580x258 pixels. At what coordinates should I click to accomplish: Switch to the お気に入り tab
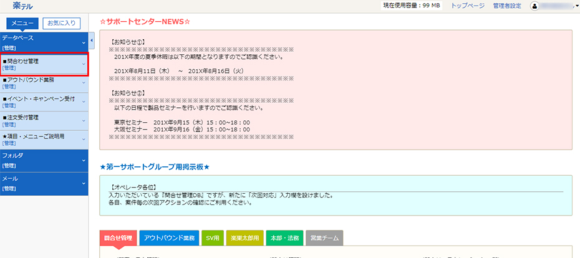coord(61,24)
